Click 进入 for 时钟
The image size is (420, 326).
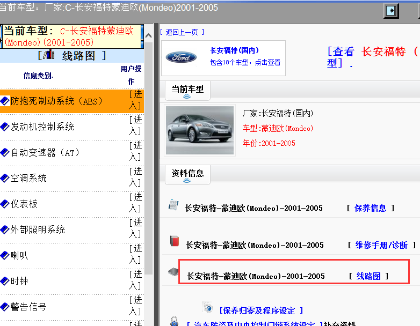(135, 279)
